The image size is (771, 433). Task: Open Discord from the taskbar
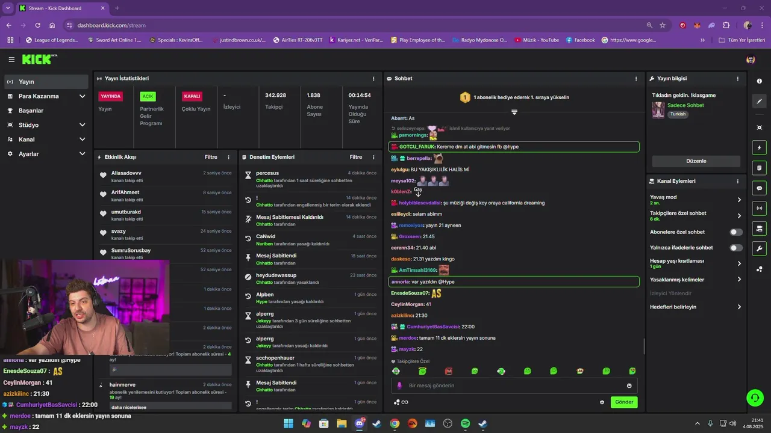tap(360, 423)
